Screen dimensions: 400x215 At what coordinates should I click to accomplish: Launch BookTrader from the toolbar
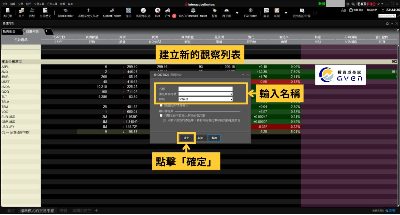click(66, 13)
